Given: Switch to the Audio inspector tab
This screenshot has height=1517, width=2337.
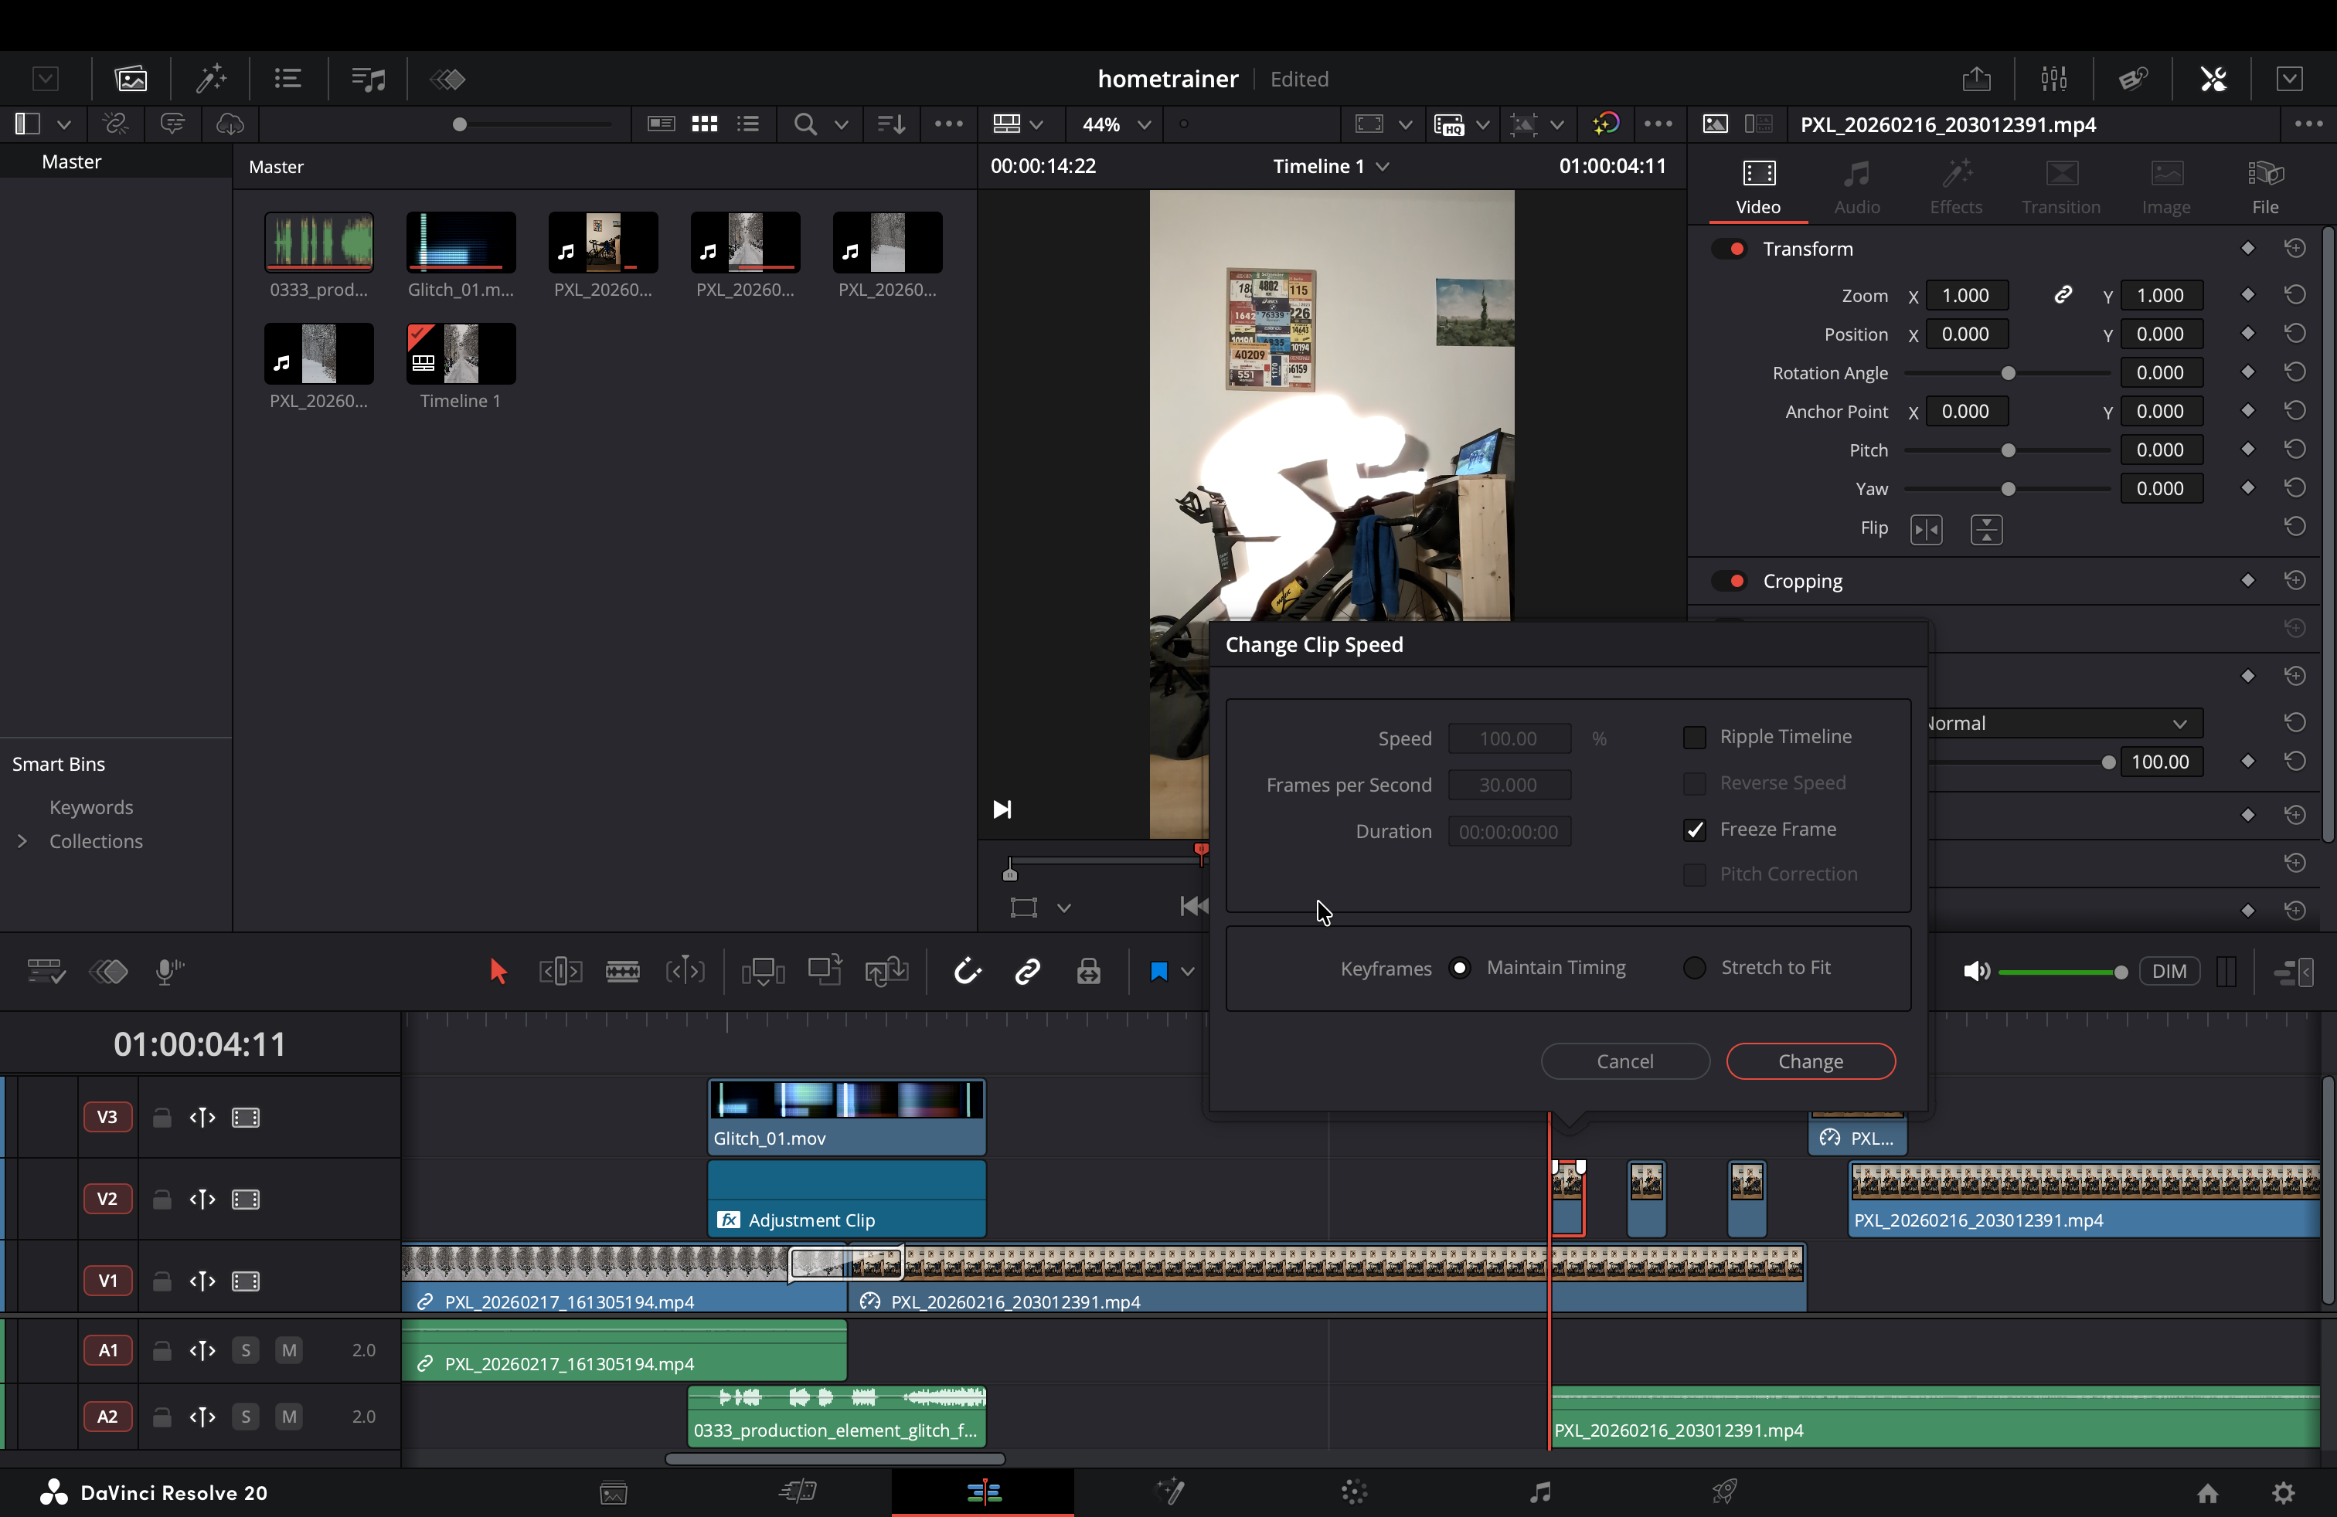Looking at the screenshot, I should click(1856, 188).
